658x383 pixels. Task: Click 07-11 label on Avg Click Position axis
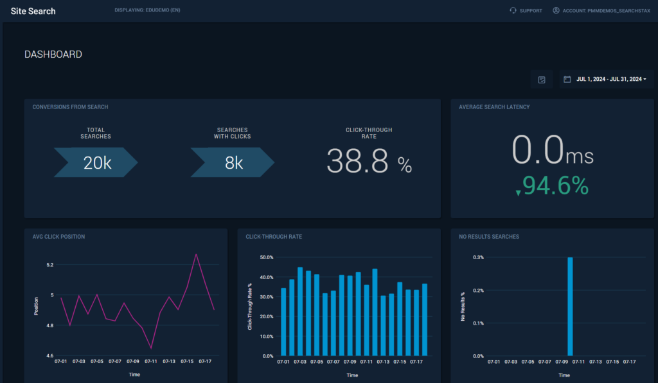point(150,361)
